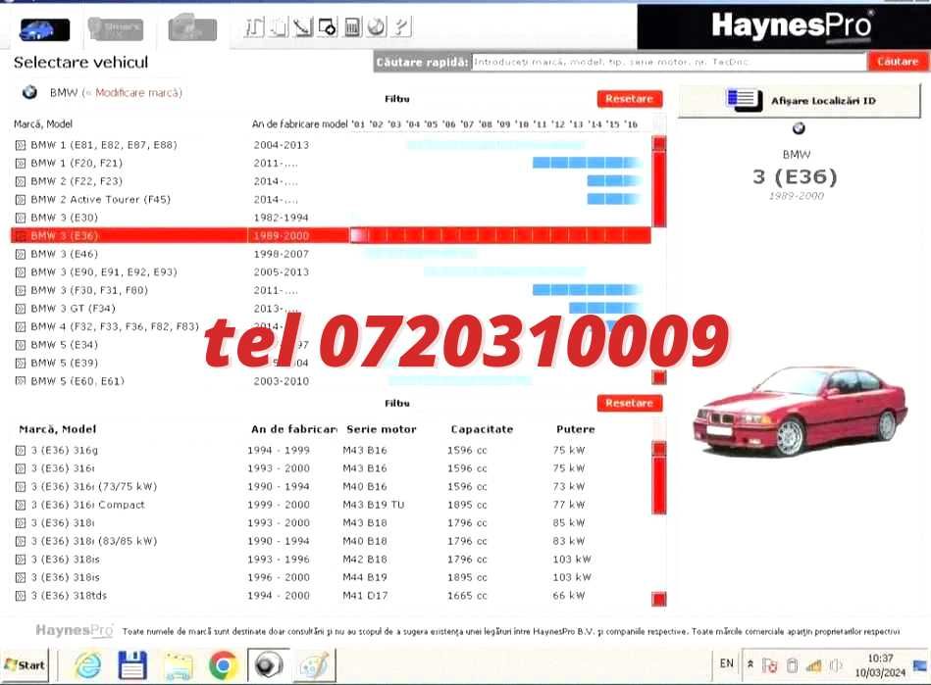Click the row icon beside BMW 1 (E81, E82, E87, E88)
Screen dimensions: 931x685
point(21,145)
